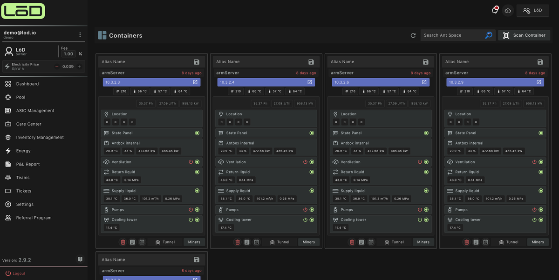Click the Search Ant Space field
Screen dimensions: 559x280
(x=452, y=35)
